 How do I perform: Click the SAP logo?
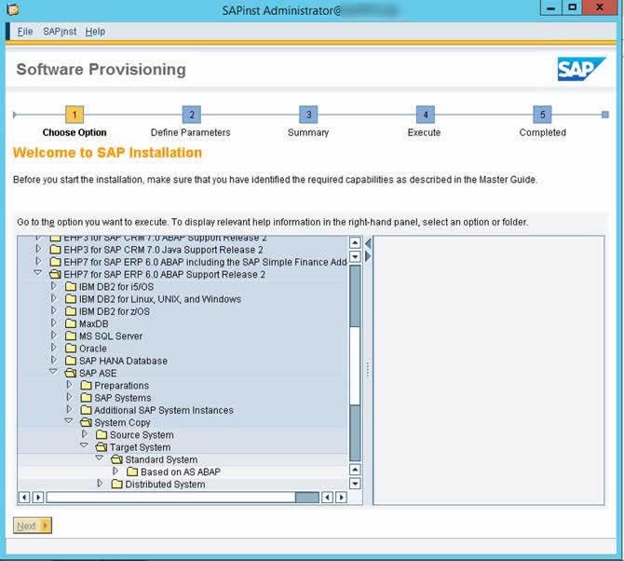click(581, 69)
